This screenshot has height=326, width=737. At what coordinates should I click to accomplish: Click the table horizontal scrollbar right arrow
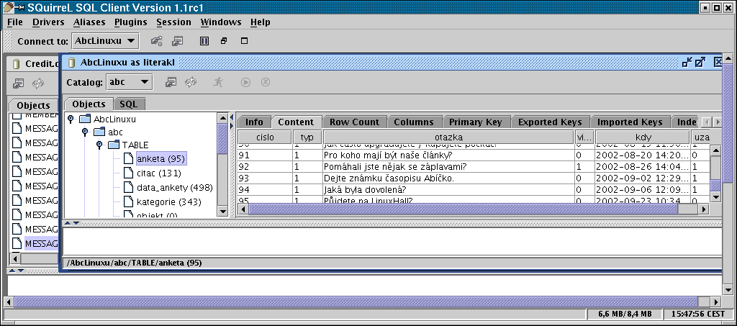[x=704, y=209]
